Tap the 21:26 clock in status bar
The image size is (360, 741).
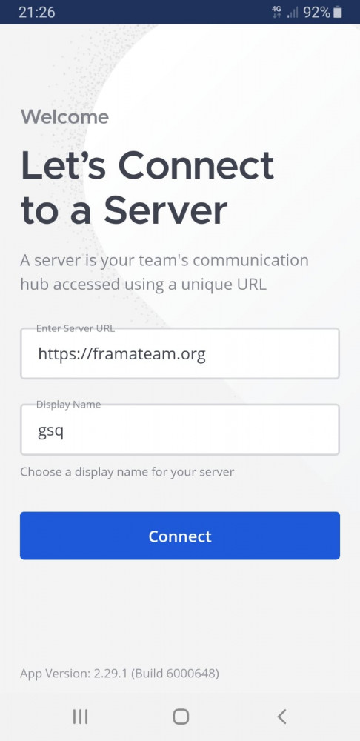click(37, 13)
